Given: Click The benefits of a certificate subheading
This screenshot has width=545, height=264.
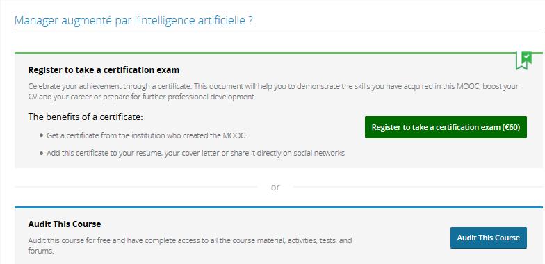Looking at the screenshot, I should (86, 117).
